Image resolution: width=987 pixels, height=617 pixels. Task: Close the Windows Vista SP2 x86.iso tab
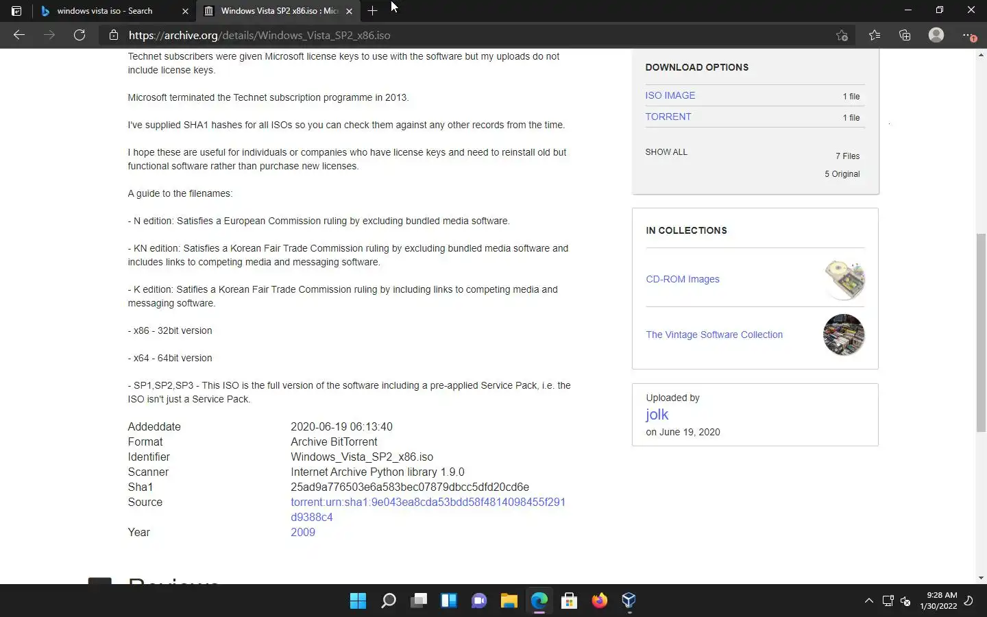click(x=350, y=11)
